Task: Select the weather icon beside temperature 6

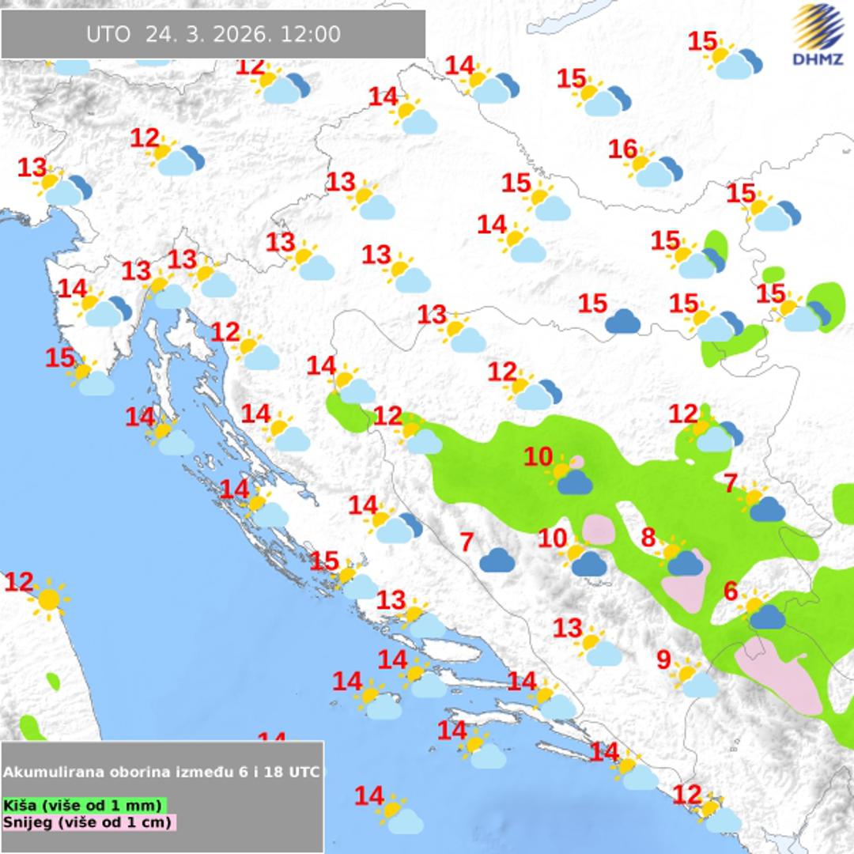Action: [x=762, y=612]
